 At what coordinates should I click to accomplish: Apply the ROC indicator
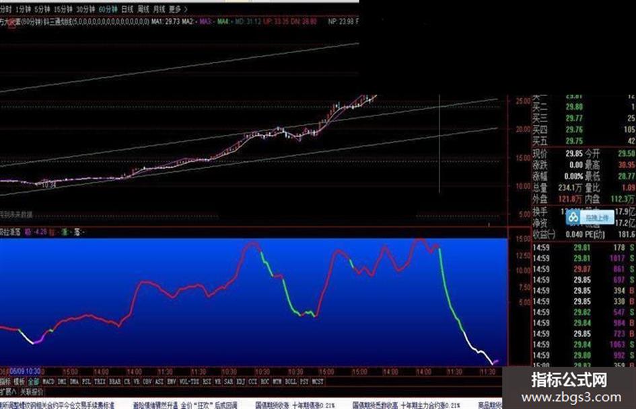265,381
